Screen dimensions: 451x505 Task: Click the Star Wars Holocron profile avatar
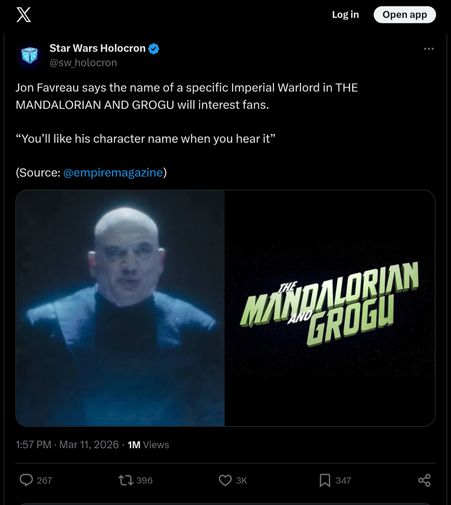click(29, 56)
